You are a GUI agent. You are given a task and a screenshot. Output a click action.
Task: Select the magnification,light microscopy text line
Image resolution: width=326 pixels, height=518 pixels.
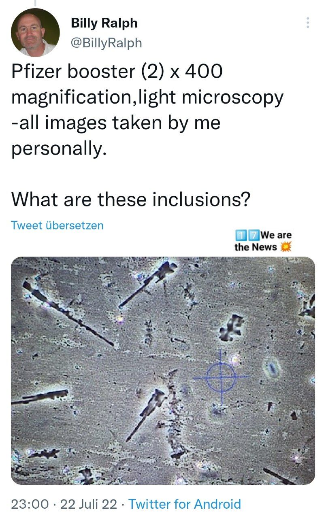(147, 98)
